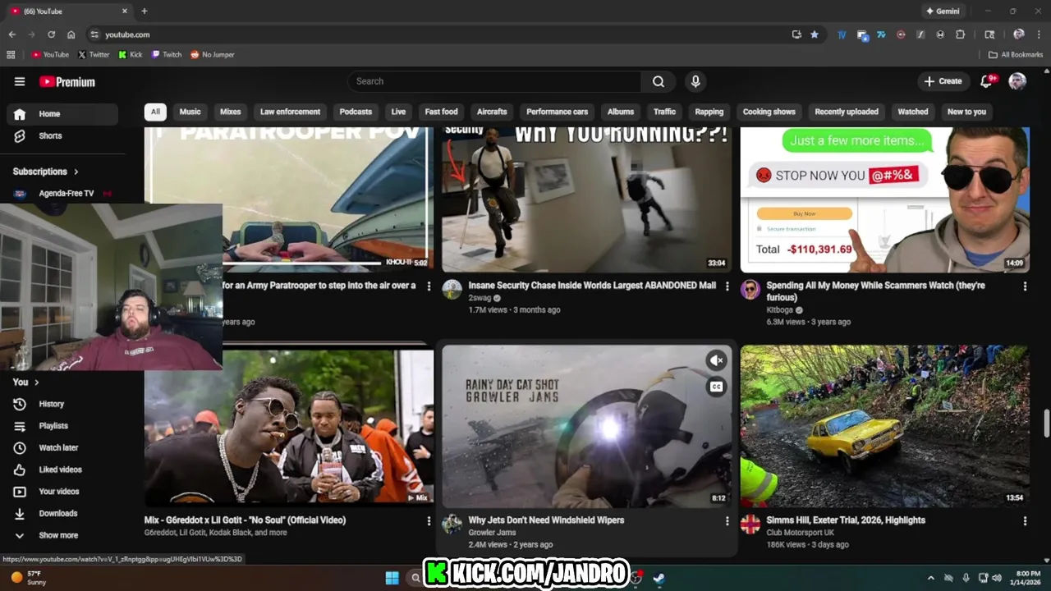Go to Home in the sidebar
This screenshot has width=1051, height=591.
coord(62,114)
